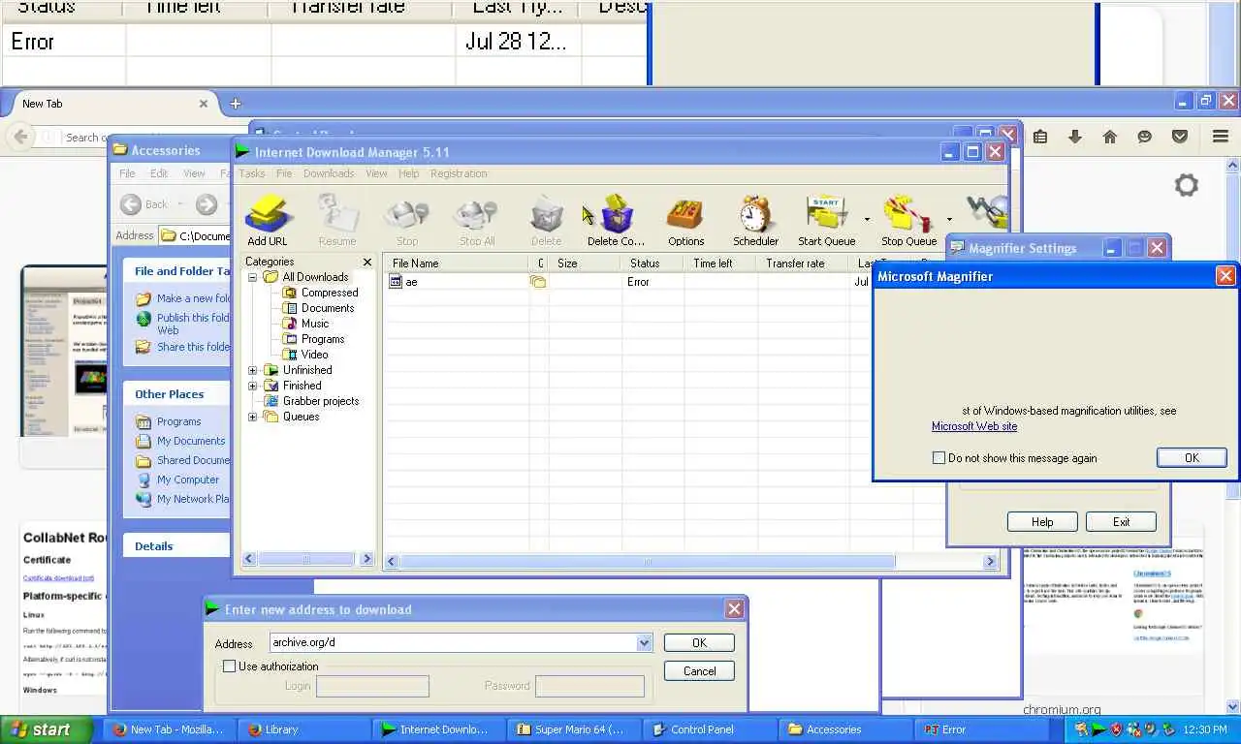Open the Edit menu in Accessories window
The width and height of the screenshot is (1241, 744).
coord(159,173)
